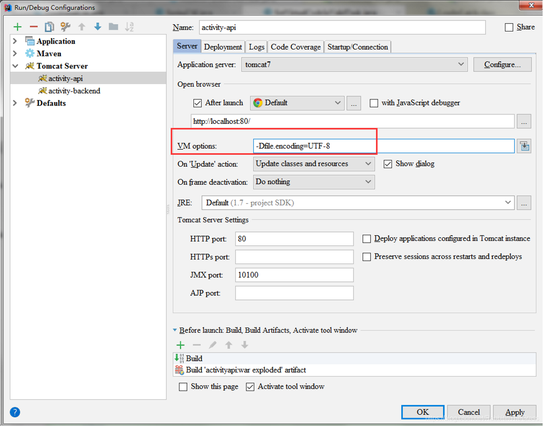Add before-launch task with green plus

(180, 345)
